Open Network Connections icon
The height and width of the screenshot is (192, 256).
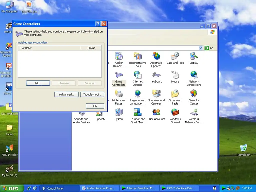point(194,78)
